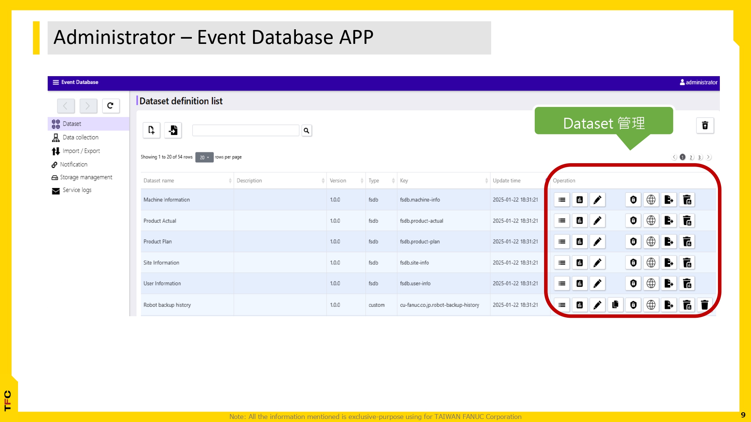
Task: Sort by Dataset name column
Action: [187, 181]
